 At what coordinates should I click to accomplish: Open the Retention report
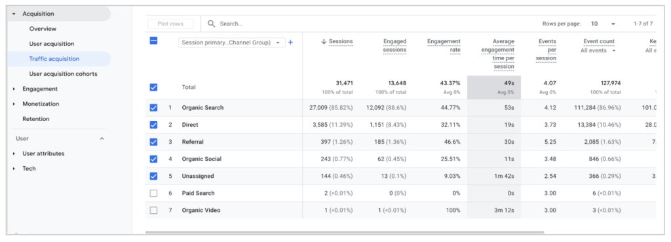(x=36, y=118)
